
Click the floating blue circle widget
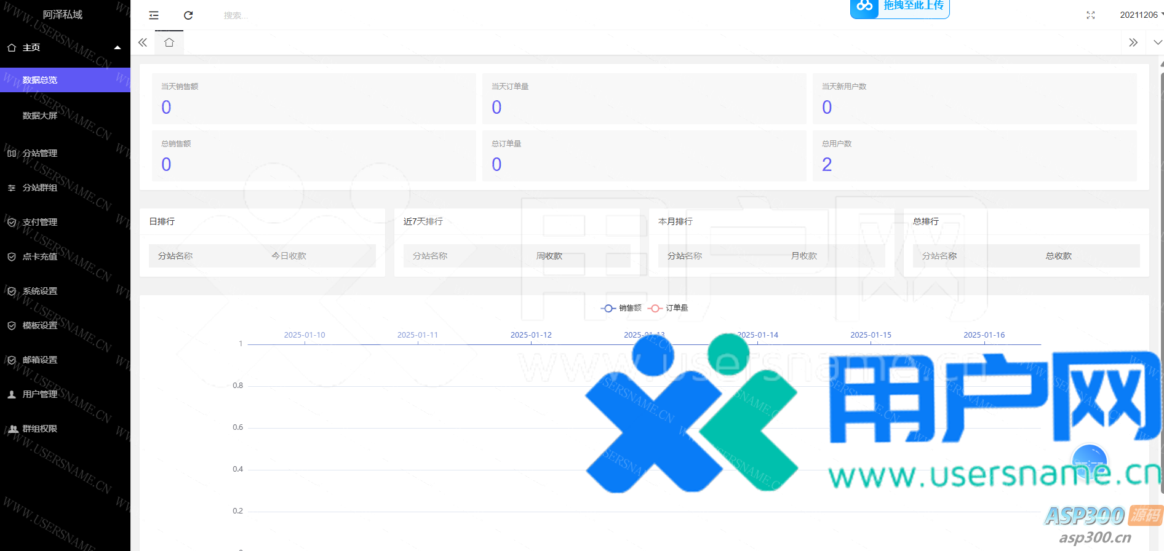[x=1089, y=461]
